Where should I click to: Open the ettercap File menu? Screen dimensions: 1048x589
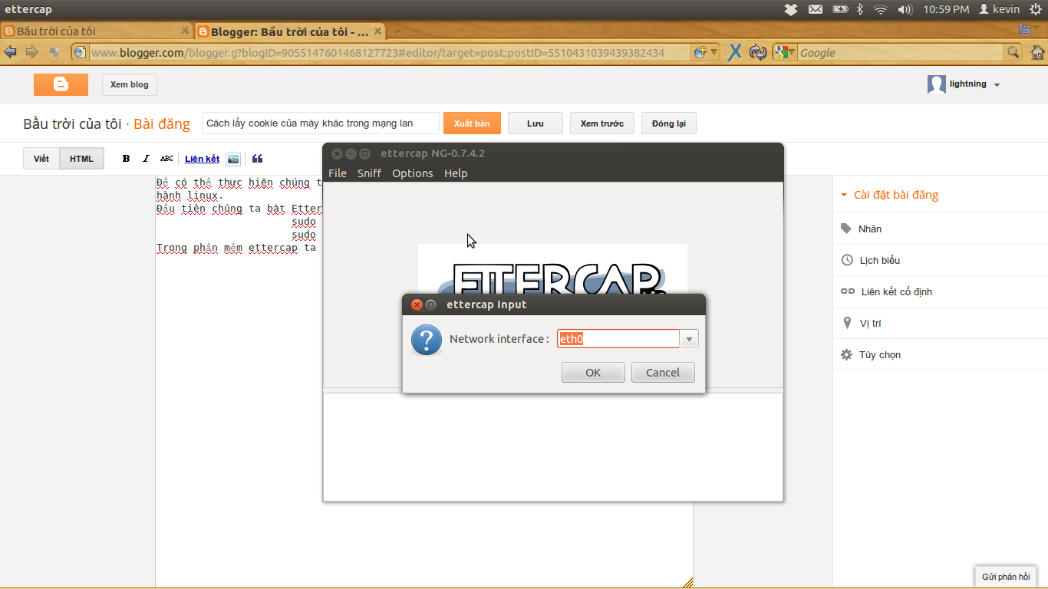(x=338, y=173)
